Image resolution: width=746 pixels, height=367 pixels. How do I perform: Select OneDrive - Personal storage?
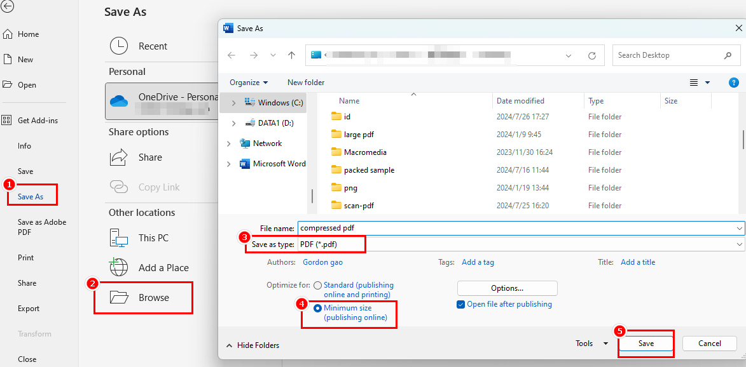point(162,101)
